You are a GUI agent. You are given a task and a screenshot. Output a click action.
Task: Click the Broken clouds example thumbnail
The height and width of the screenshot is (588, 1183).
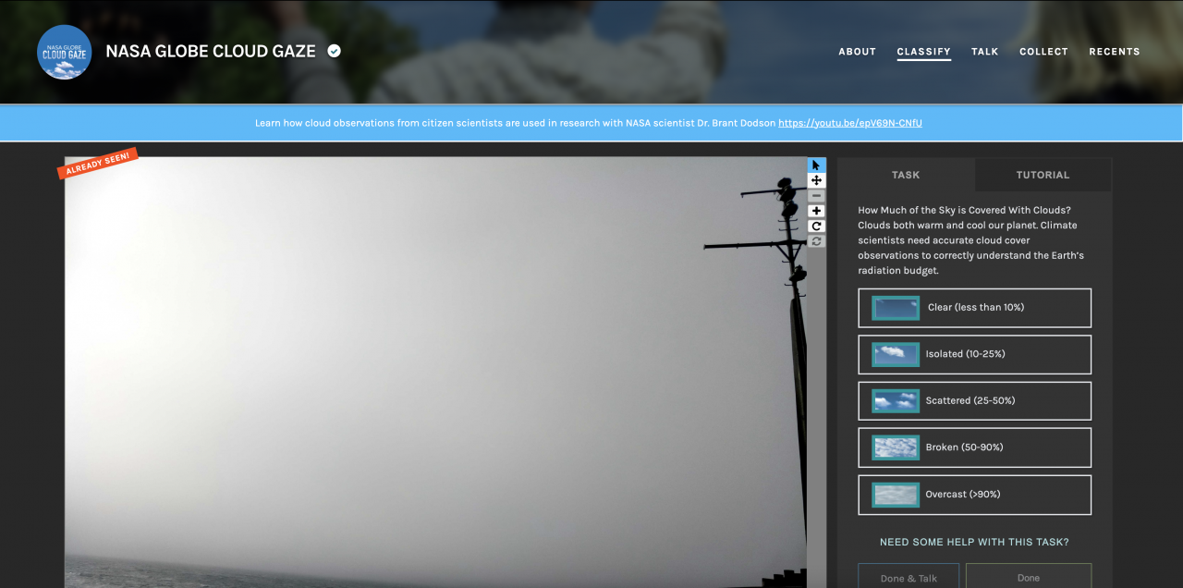pos(896,447)
